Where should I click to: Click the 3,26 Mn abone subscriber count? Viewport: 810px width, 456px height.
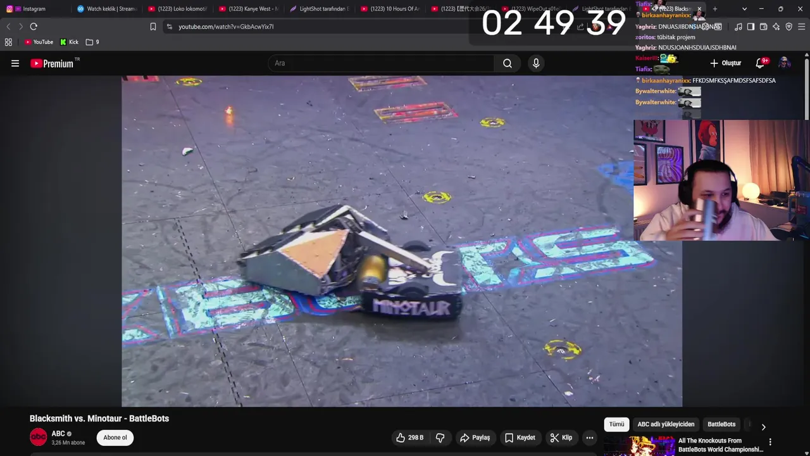click(x=68, y=443)
